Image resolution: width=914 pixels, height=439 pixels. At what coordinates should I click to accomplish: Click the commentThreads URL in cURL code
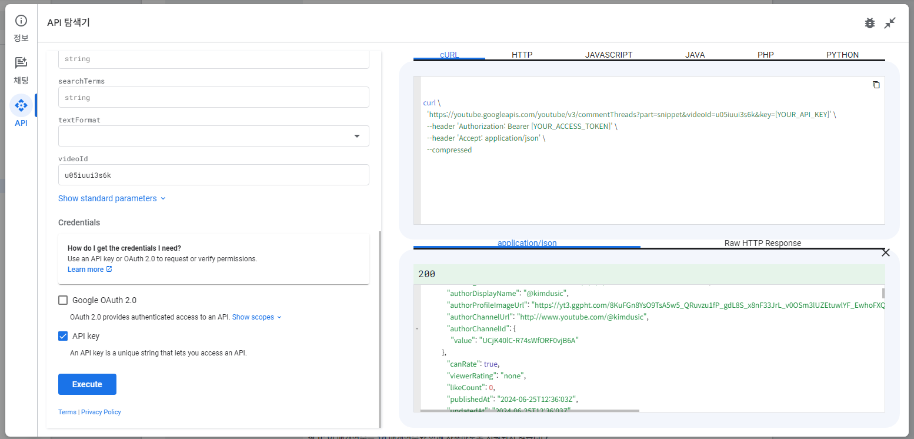(628, 115)
